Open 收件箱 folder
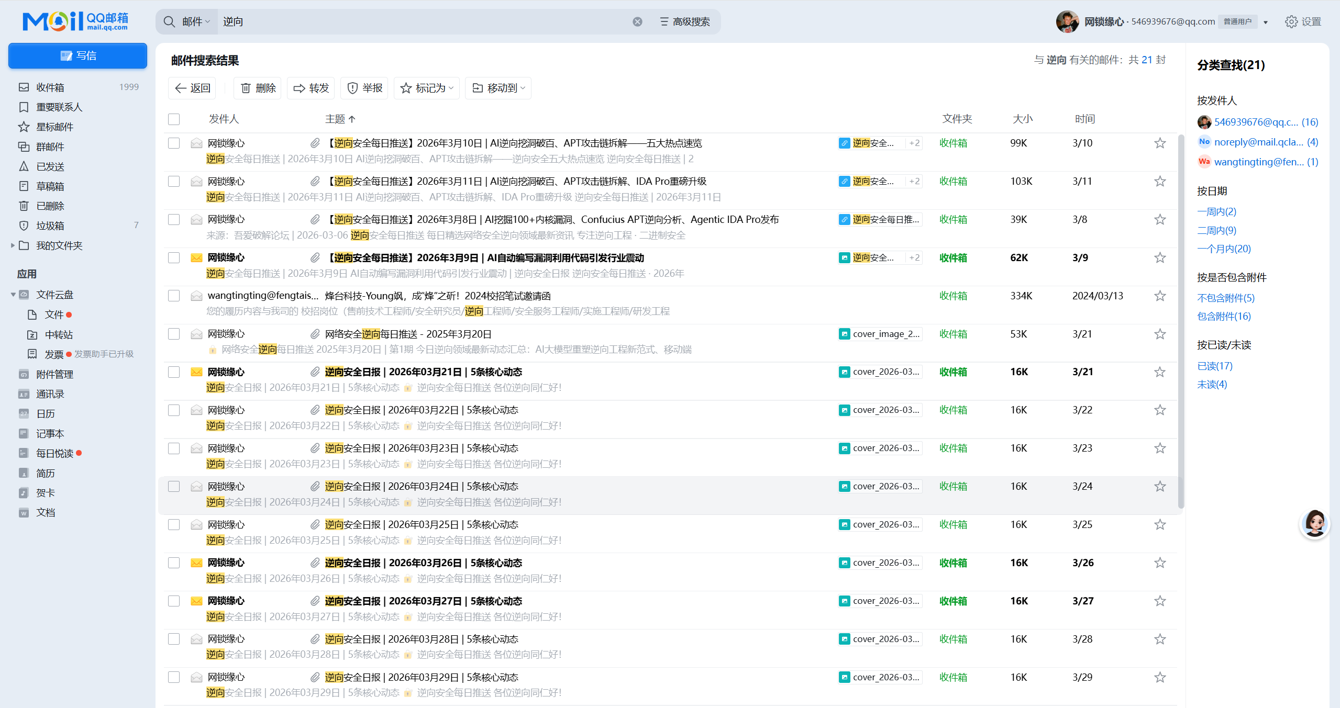 click(x=50, y=87)
